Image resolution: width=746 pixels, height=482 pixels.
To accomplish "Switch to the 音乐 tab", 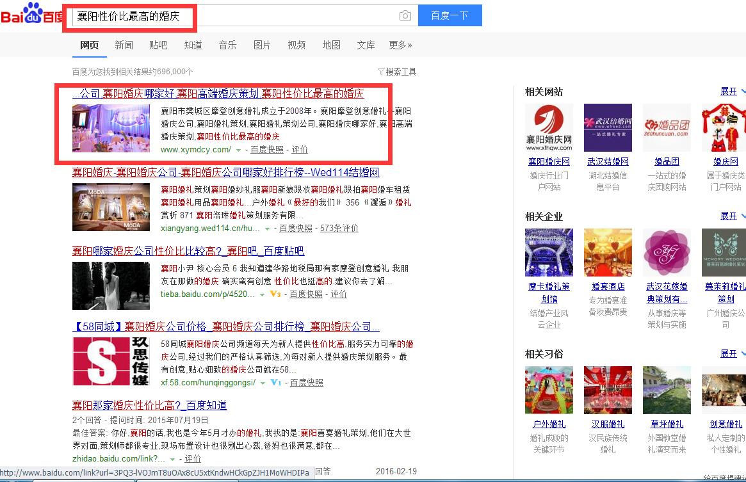I will click(227, 45).
